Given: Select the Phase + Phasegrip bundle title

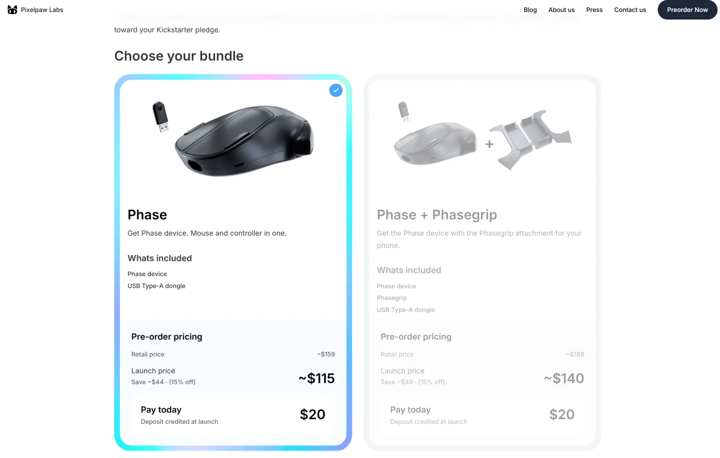Looking at the screenshot, I should pos(437,215).
